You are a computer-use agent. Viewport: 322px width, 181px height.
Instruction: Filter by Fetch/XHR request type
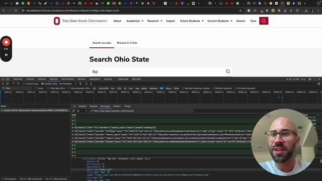(104, 88)
